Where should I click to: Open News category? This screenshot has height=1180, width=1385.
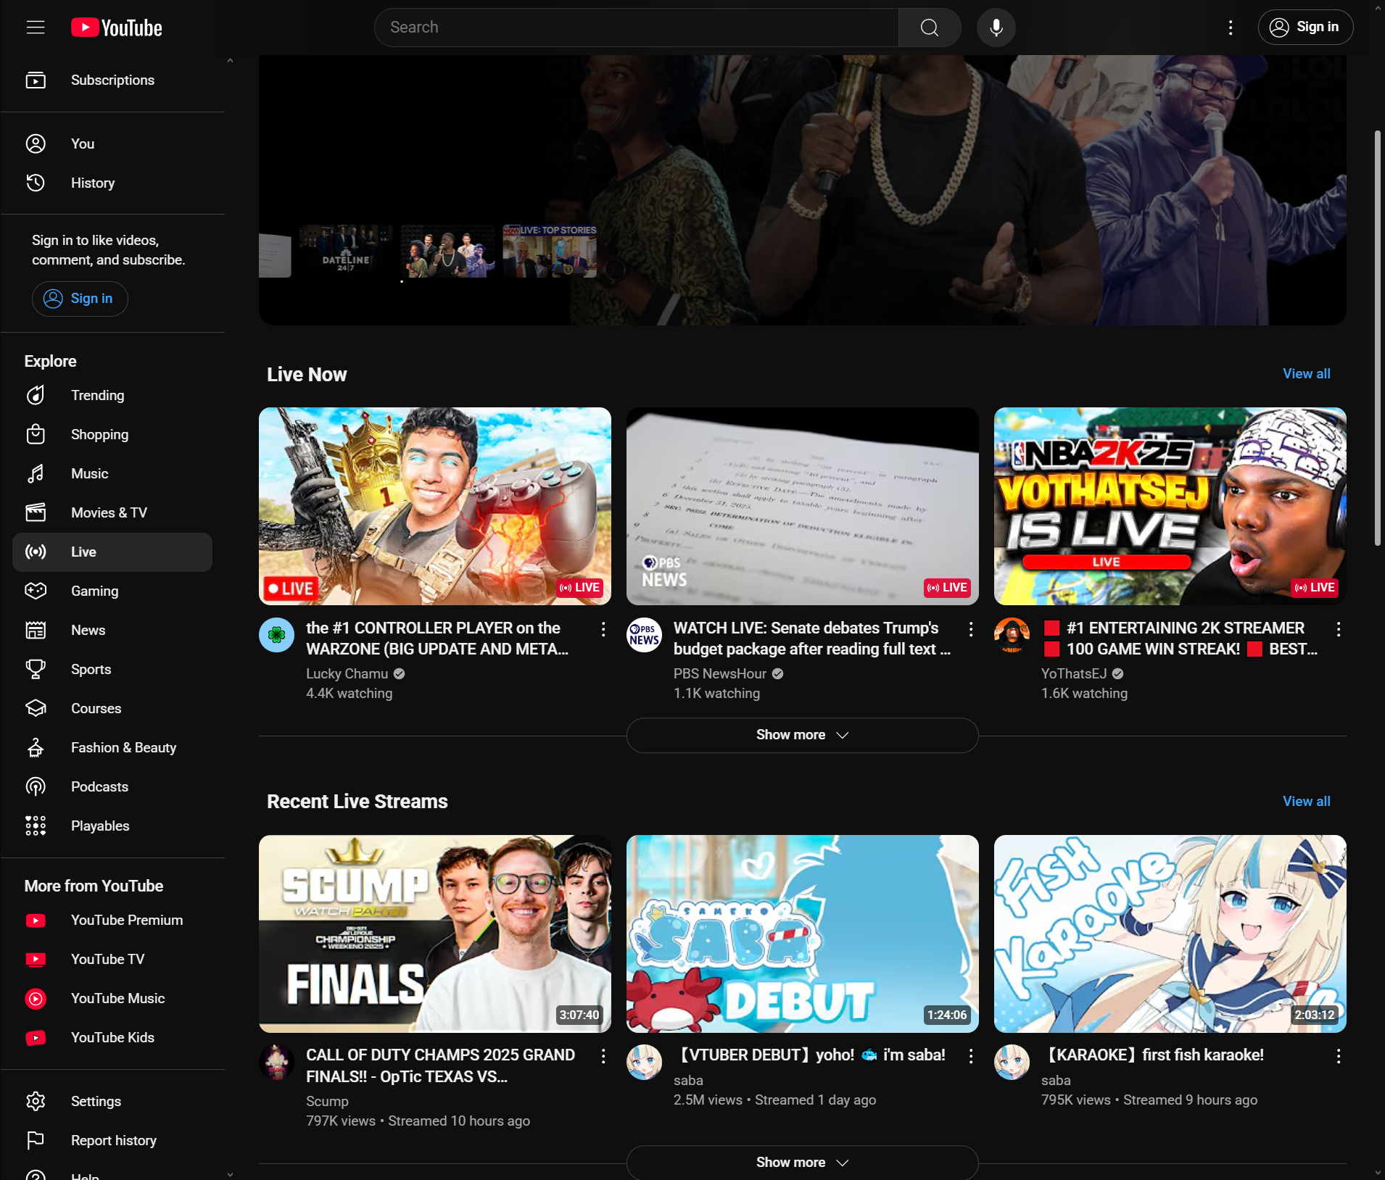click(x=112, y=631)
